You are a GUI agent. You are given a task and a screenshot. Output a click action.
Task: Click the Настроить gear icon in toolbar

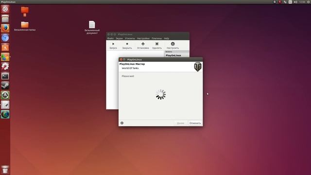pyautogui.click(x=173, y=44)
